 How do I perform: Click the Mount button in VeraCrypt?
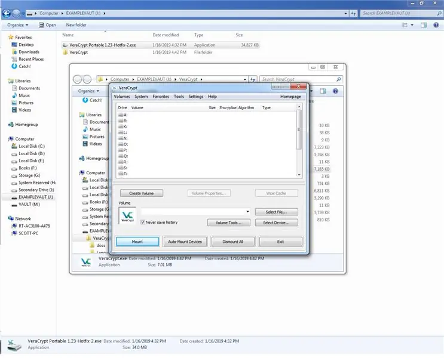(x=137, y=242)
